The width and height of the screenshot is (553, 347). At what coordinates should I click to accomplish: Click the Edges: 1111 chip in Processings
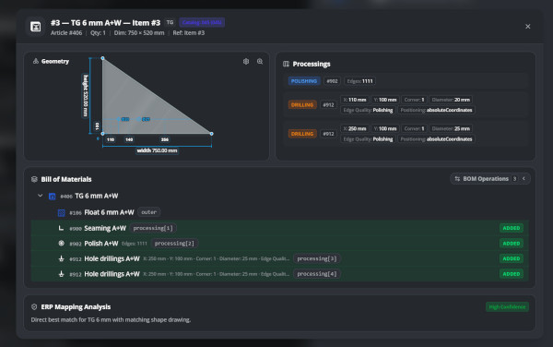pos(359,81)
